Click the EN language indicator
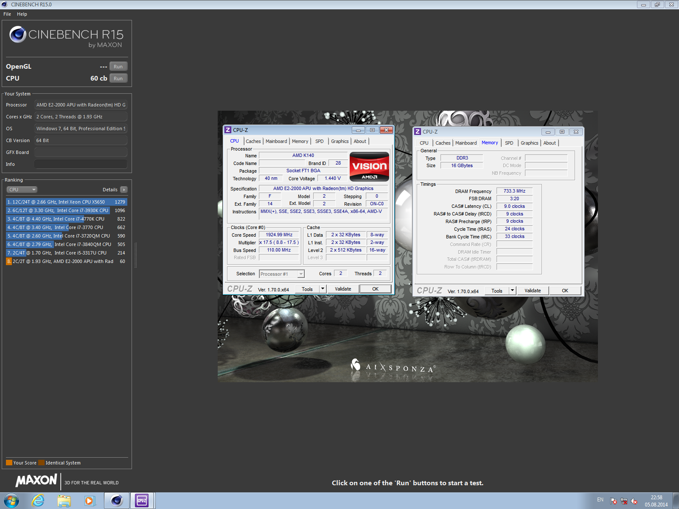Screen dimensions: 679x509 (600, 500)
